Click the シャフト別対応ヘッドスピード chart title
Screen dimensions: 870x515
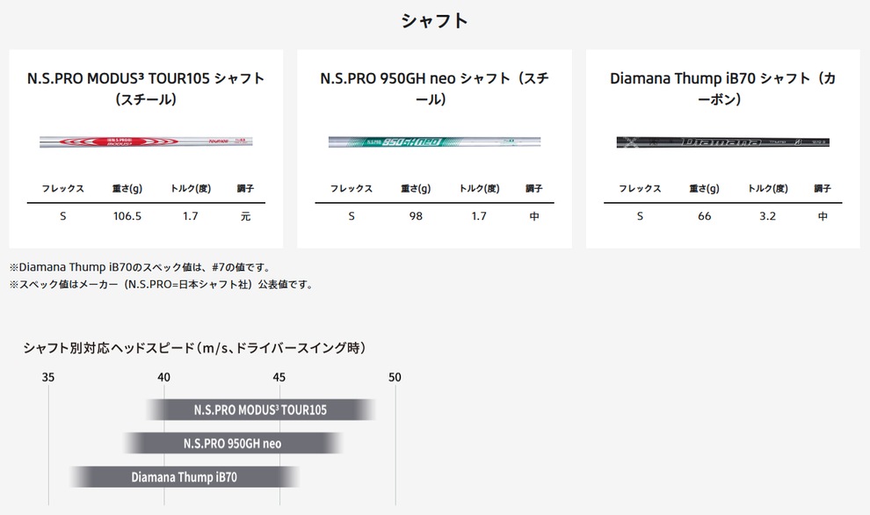pyautogui.click(x=194, y=348)
